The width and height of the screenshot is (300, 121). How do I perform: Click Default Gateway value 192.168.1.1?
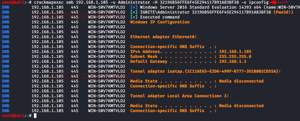233,62
